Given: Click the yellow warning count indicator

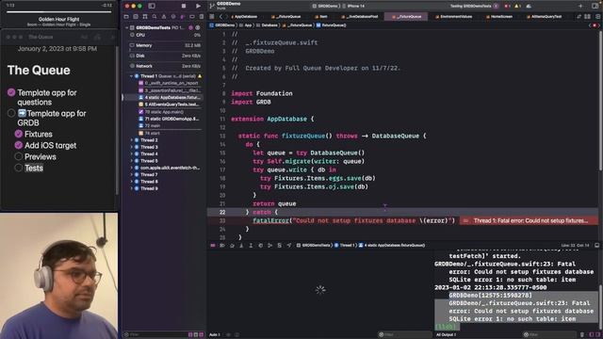Looking at the screenshot, I should click(517, 6).
